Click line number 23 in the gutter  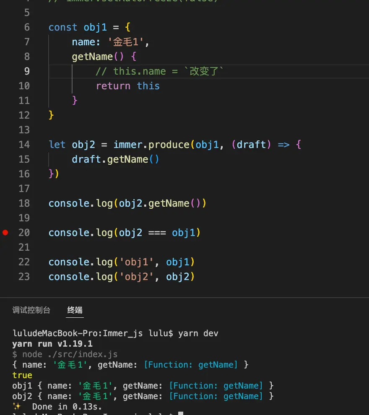coord(24,277)
